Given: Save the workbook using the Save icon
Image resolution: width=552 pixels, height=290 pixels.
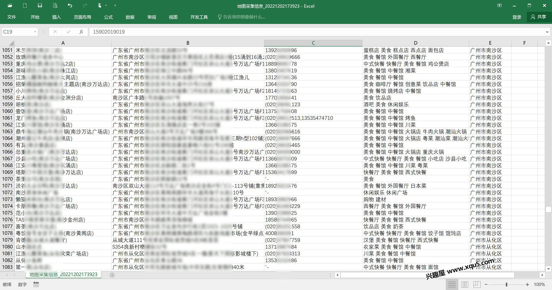Looking at the screenshot, I should point(40,6).
